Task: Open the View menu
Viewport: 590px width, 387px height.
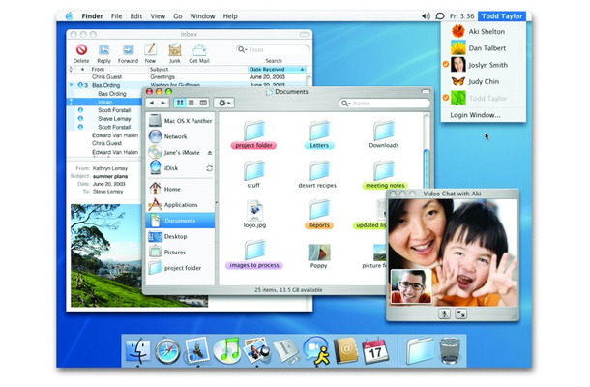Action: (158, 16)
